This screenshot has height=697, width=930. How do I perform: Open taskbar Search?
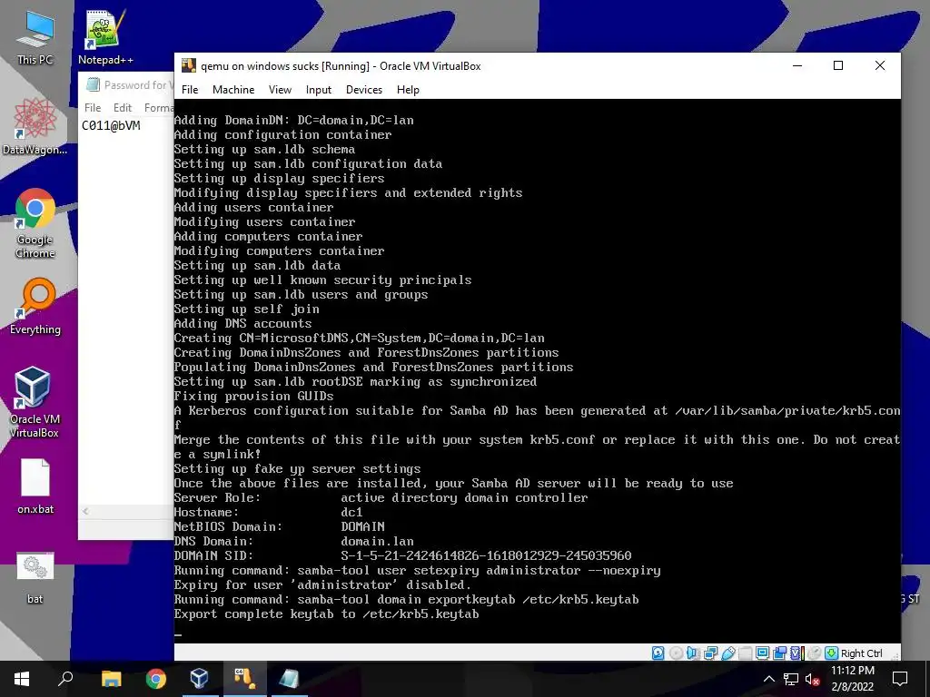pos(65,679)
